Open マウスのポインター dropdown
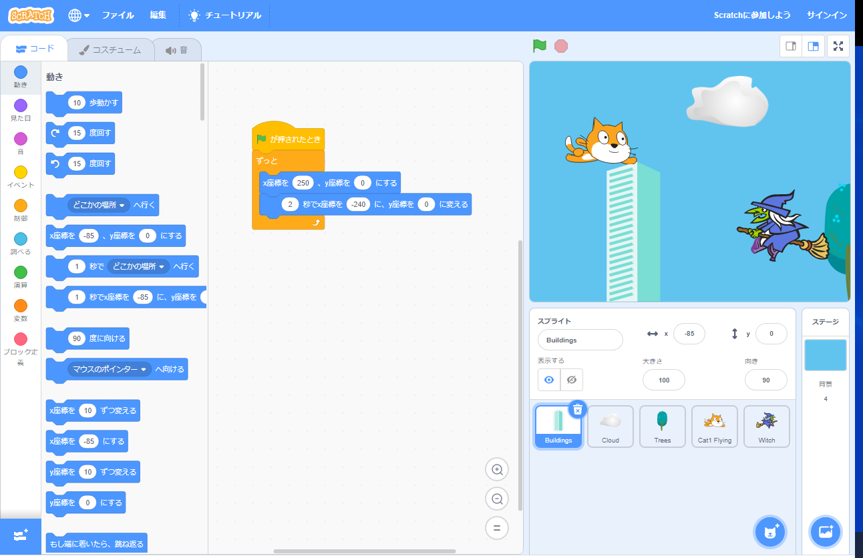Screen dimensions: 863x558 pyautogui.click(x=110, y=369)
